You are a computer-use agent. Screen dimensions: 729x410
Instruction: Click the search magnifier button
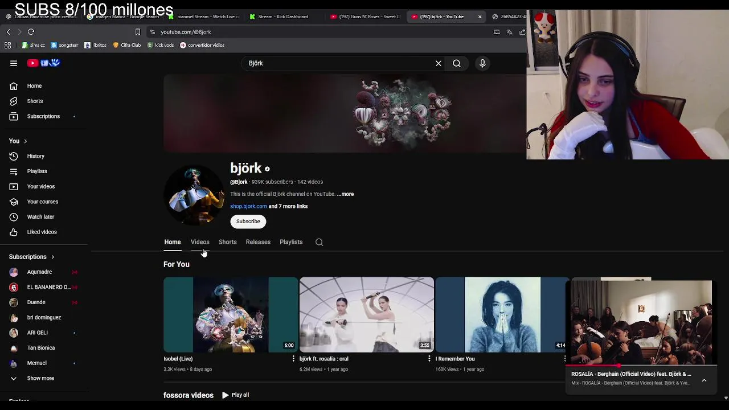click(457, 63)
